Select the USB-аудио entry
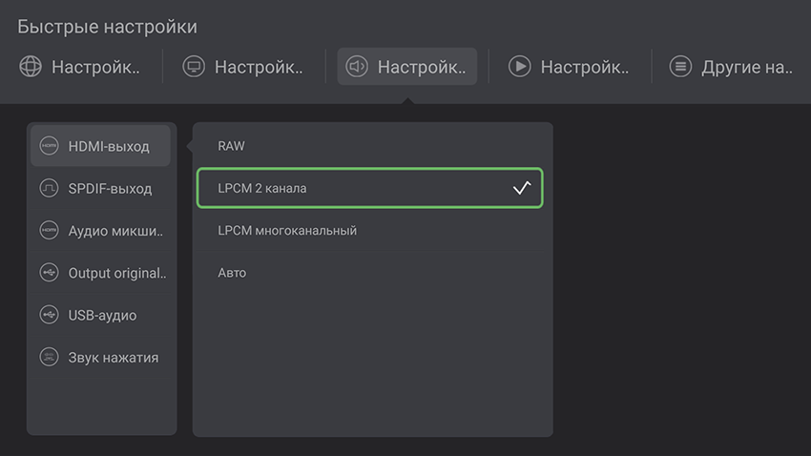The image size is (811, 456). 102,315
